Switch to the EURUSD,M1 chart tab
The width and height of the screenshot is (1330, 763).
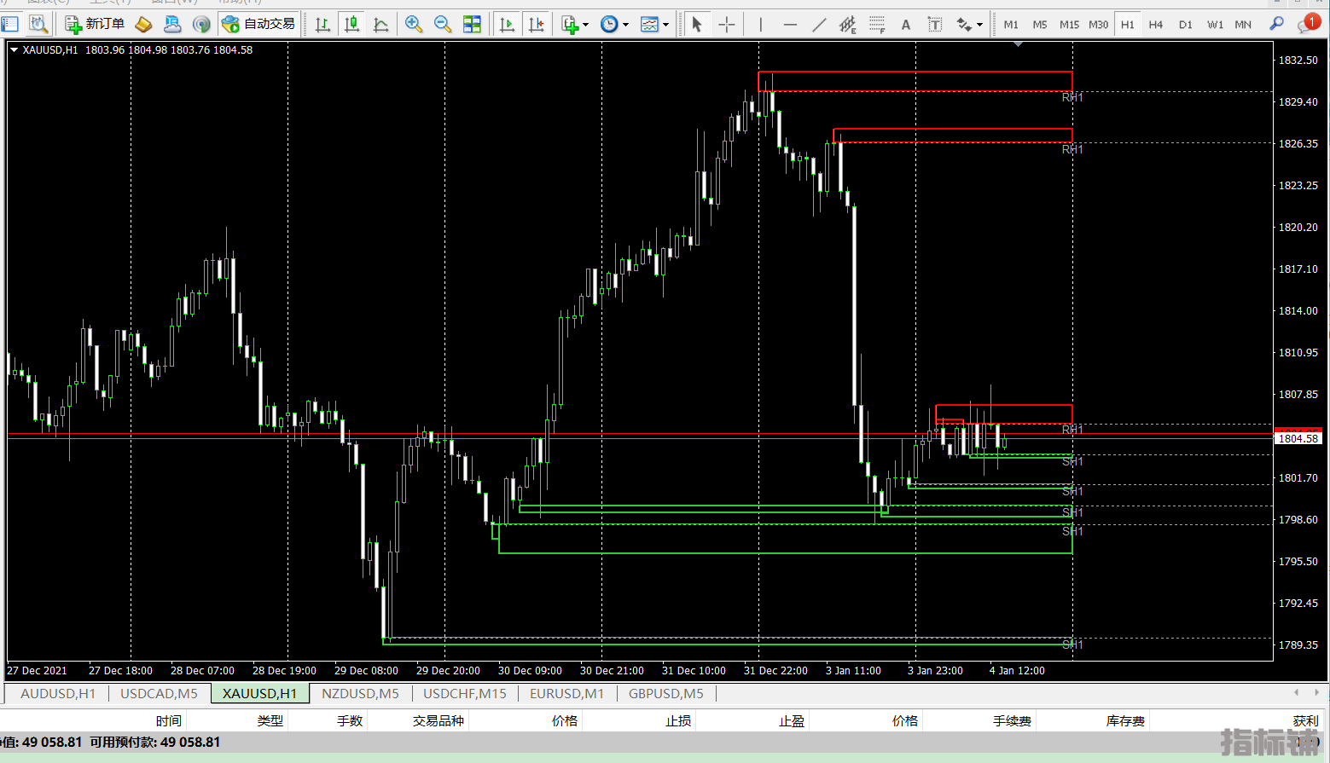566,693
